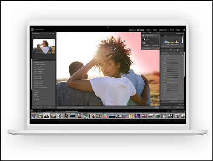The image size is (213, 161).
Task: Collapse the Presets panel
Action: [33, 60]
